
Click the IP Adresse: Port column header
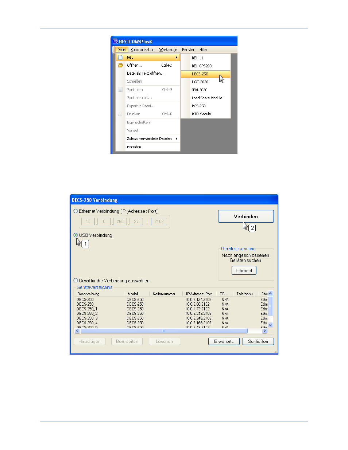(x=200, y=294)
